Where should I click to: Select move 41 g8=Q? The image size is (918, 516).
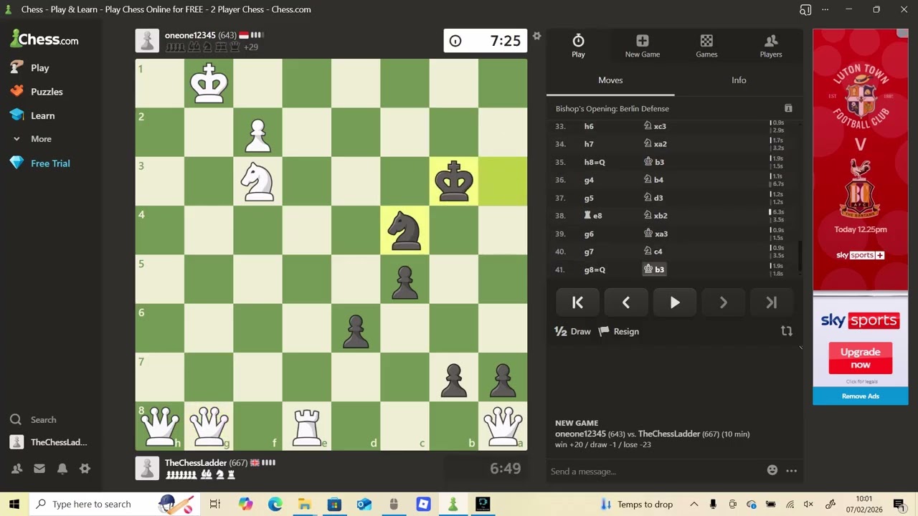point(595,269)
